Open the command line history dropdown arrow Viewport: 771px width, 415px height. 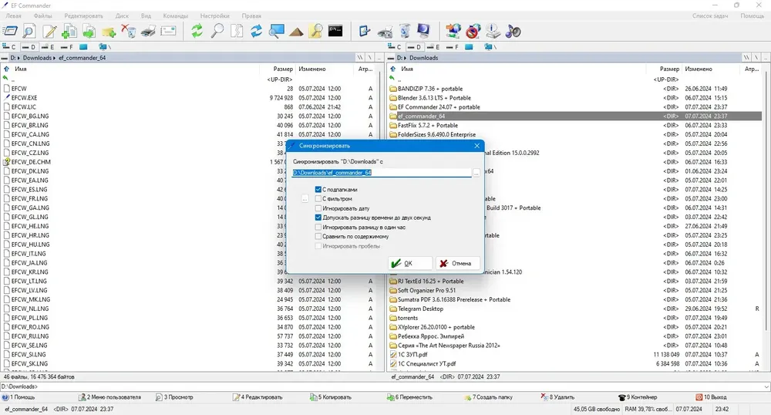[x=766, y=386]
